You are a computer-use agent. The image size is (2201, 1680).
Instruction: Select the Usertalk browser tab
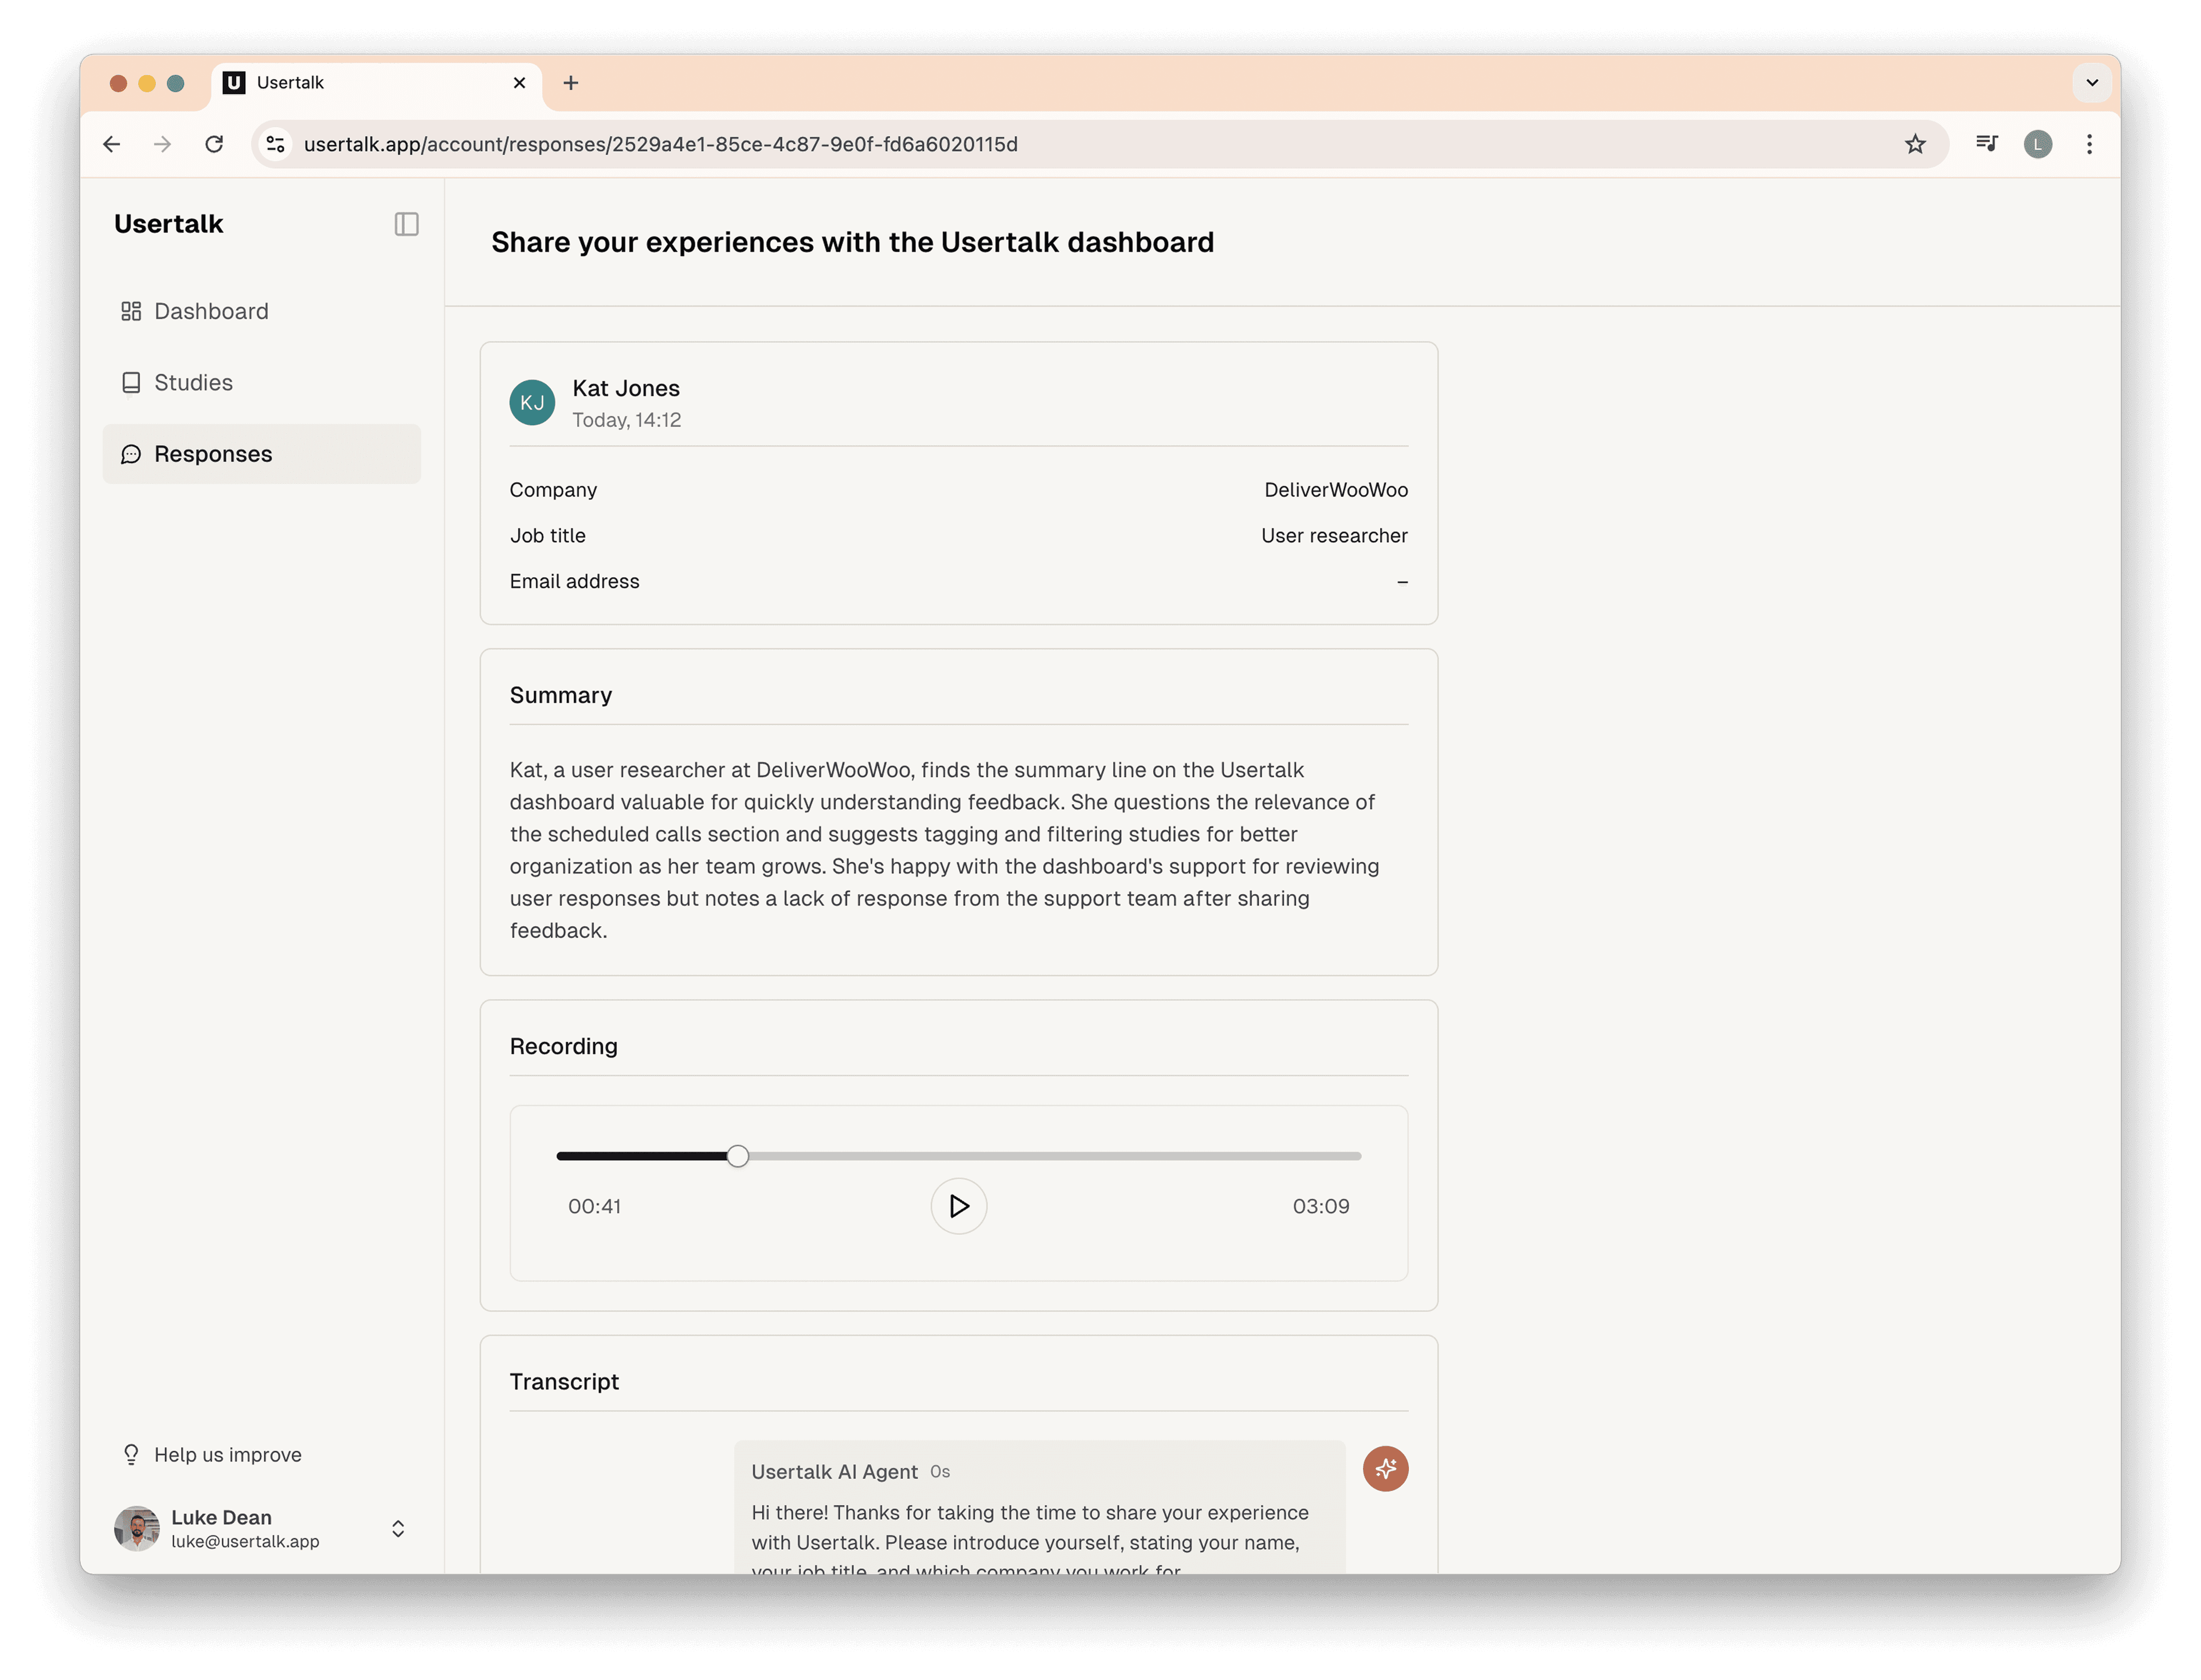376,84
